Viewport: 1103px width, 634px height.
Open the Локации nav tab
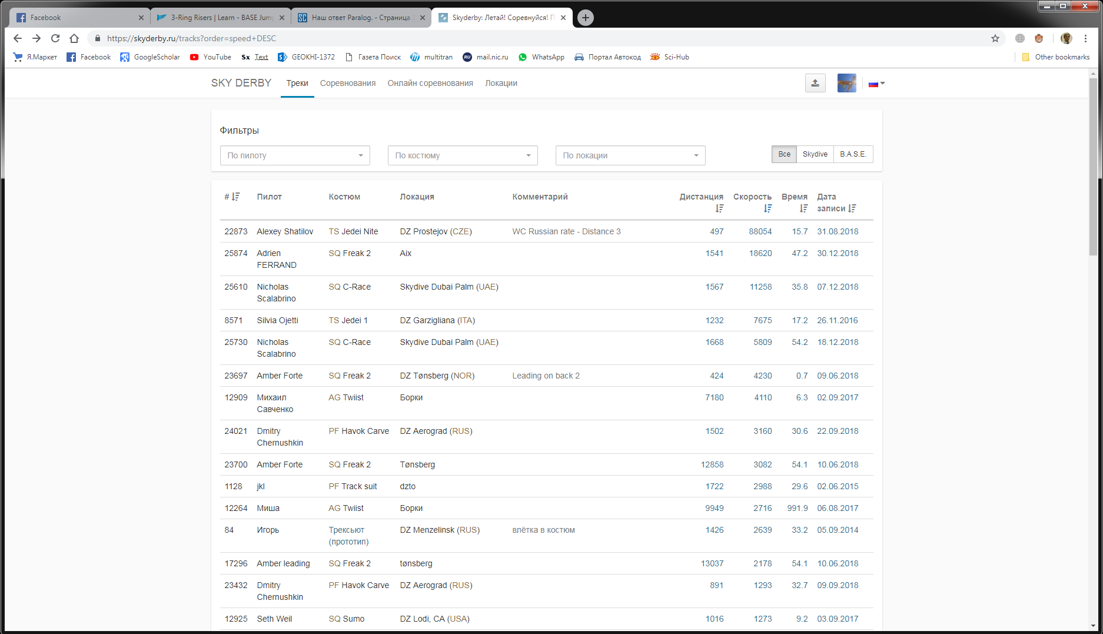point(501,83)
